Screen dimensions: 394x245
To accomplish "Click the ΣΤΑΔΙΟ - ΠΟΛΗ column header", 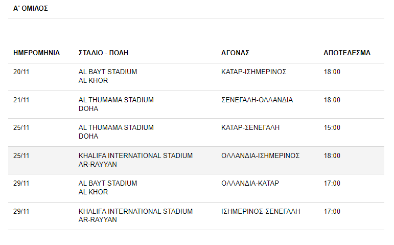I will (x=103, y=53).
